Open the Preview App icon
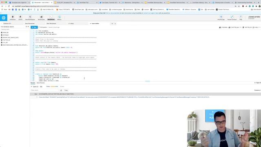Image resolution: width=261 pixels, height=147 pixels. pos(221,18)
